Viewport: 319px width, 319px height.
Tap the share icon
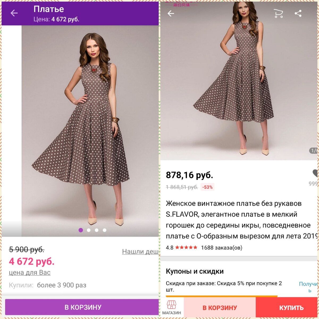point(298,14)
